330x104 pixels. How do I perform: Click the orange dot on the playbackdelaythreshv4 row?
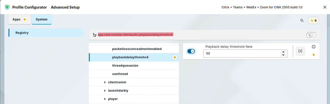pyautogui.click(x=175, y=57)
